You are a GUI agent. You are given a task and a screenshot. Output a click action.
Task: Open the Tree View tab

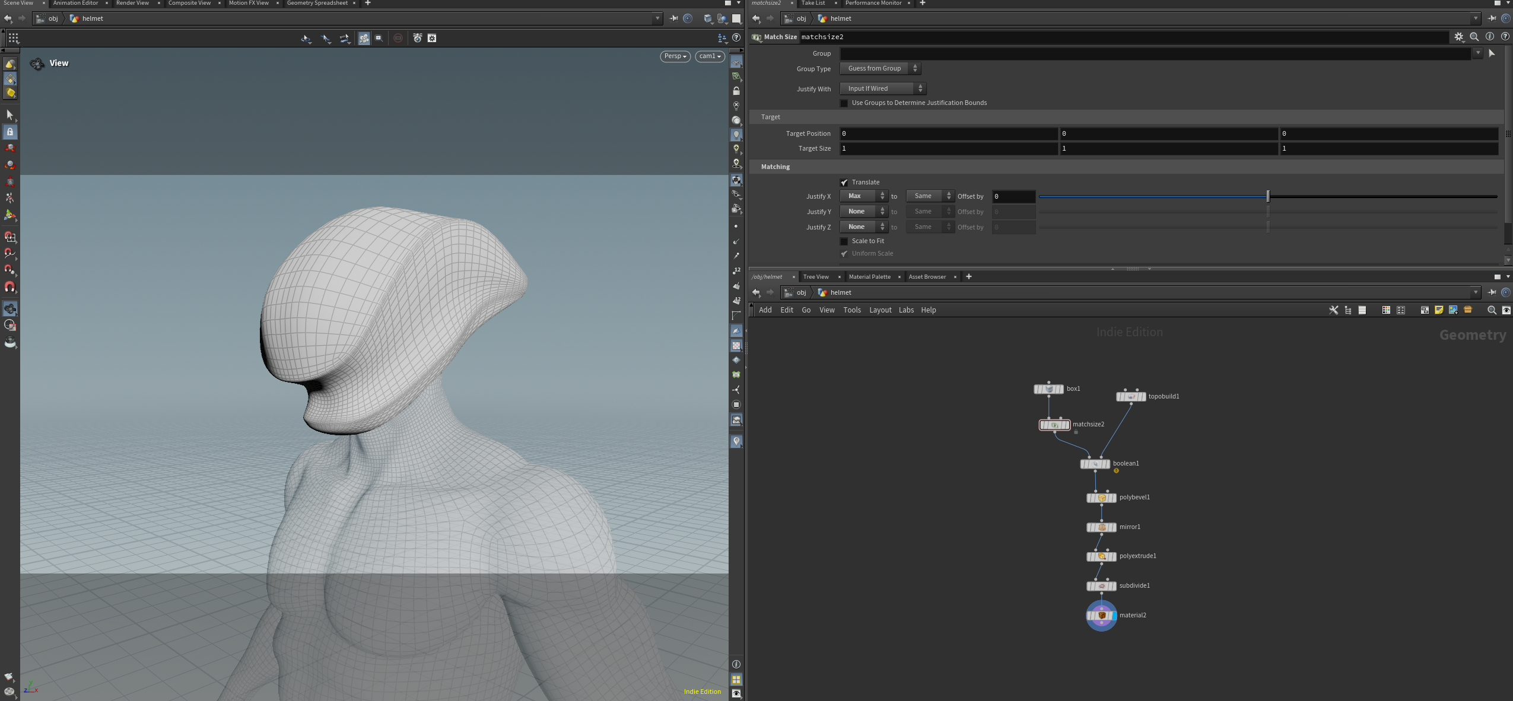point(816,277)
